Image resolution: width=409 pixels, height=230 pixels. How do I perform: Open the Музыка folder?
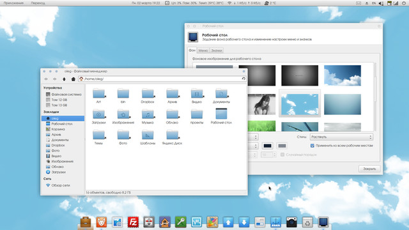point(148,116)
